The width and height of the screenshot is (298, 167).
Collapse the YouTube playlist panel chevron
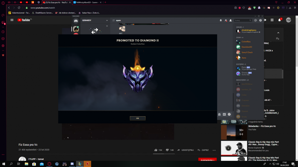coord(278,33)
